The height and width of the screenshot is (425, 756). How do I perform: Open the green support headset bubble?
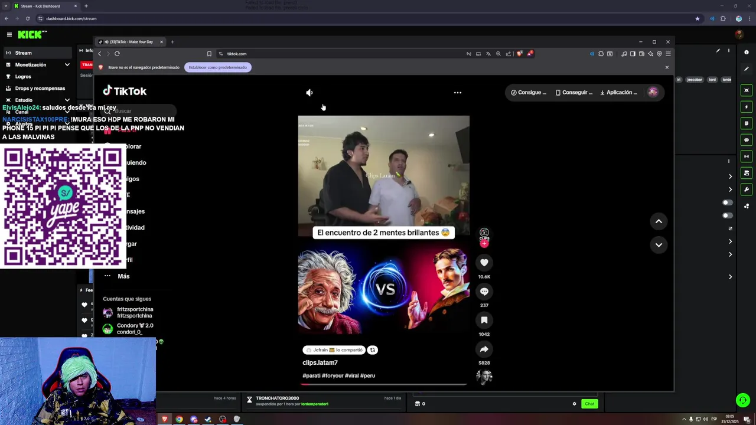point(743,400)
